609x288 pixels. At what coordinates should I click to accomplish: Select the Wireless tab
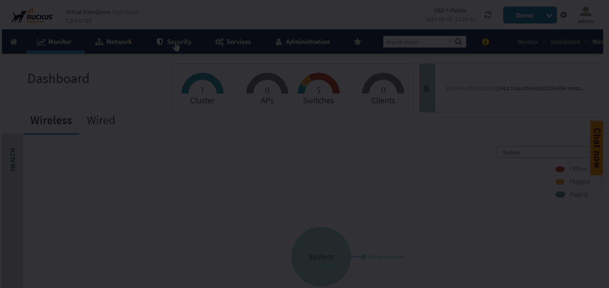51,120
